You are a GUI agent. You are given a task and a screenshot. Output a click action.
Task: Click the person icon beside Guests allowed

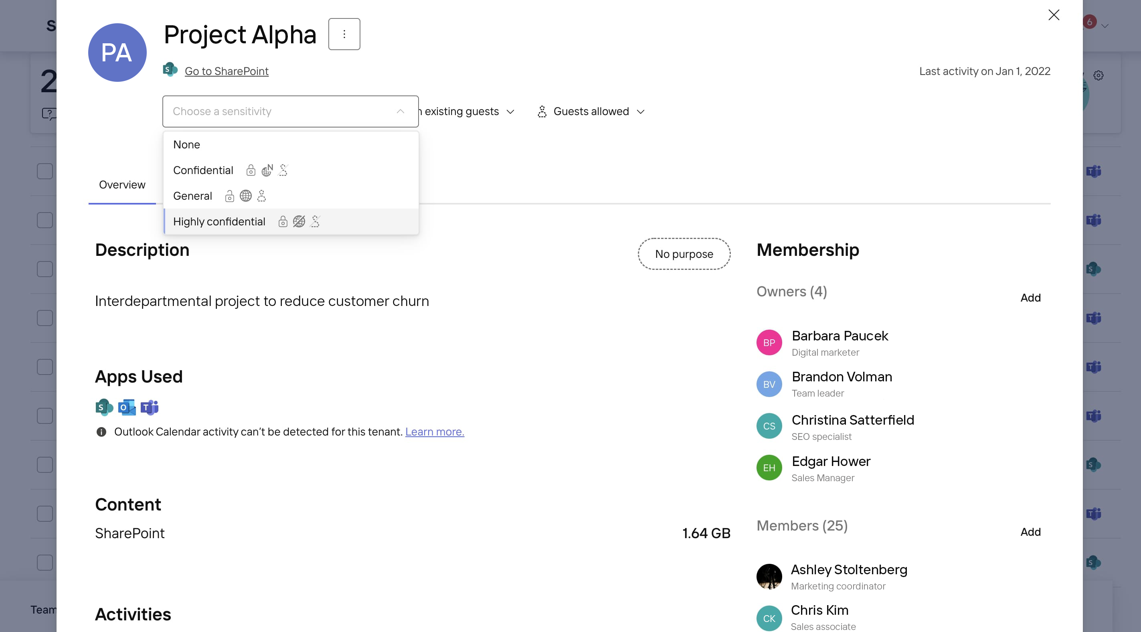(542, 111)
